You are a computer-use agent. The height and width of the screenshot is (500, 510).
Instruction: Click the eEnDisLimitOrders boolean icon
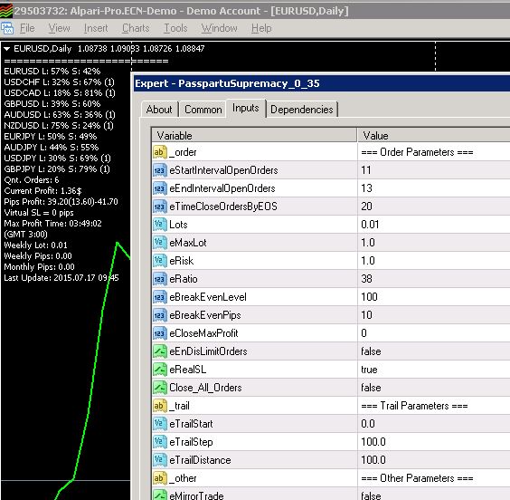tap(160, 351)
